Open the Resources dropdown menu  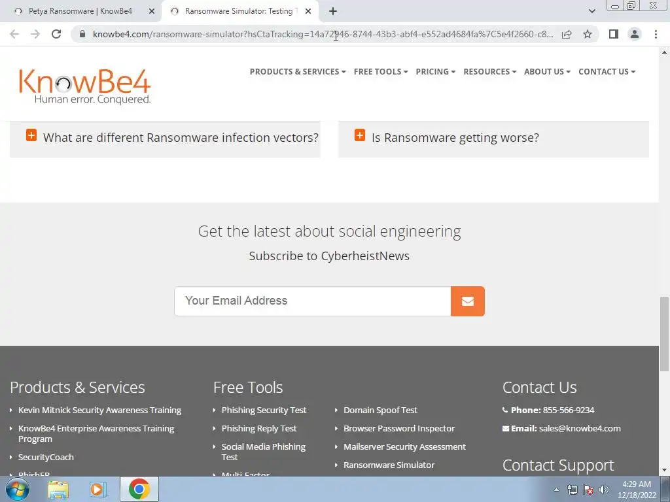[x=489, y=72]
